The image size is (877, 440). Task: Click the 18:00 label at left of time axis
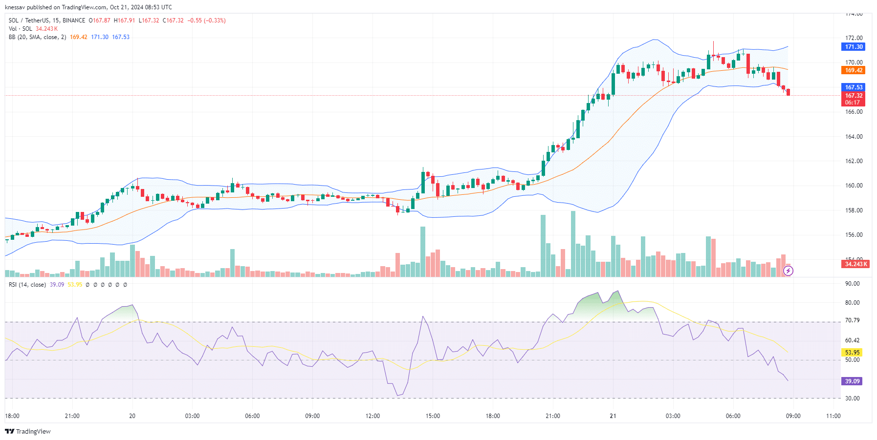[12, 416]
